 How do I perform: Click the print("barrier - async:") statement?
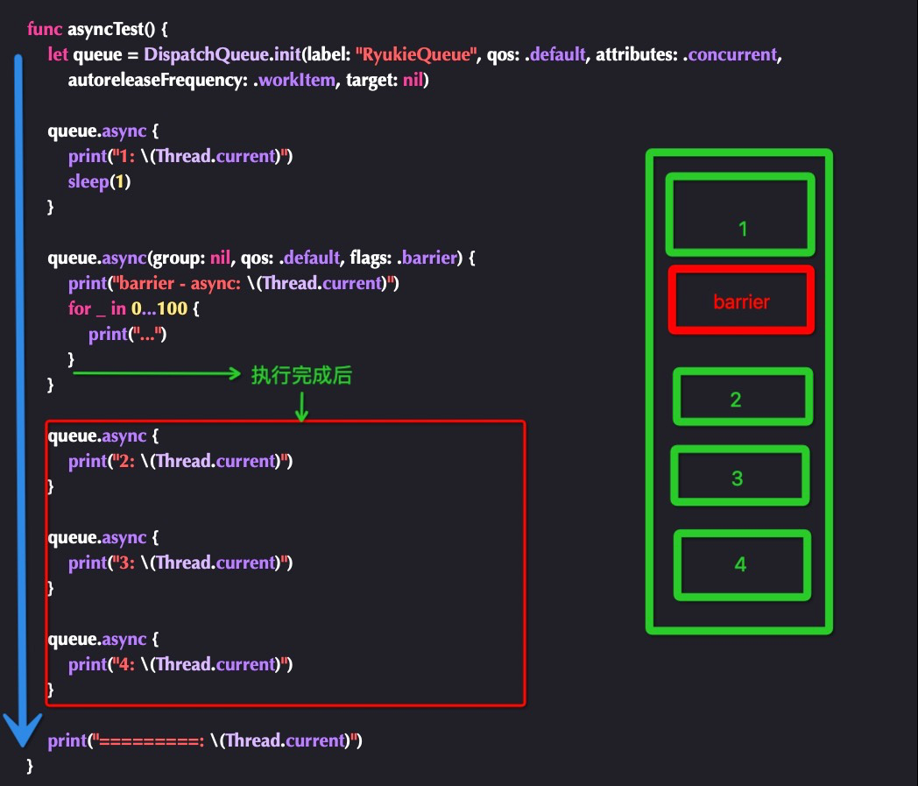click(234, 284)
